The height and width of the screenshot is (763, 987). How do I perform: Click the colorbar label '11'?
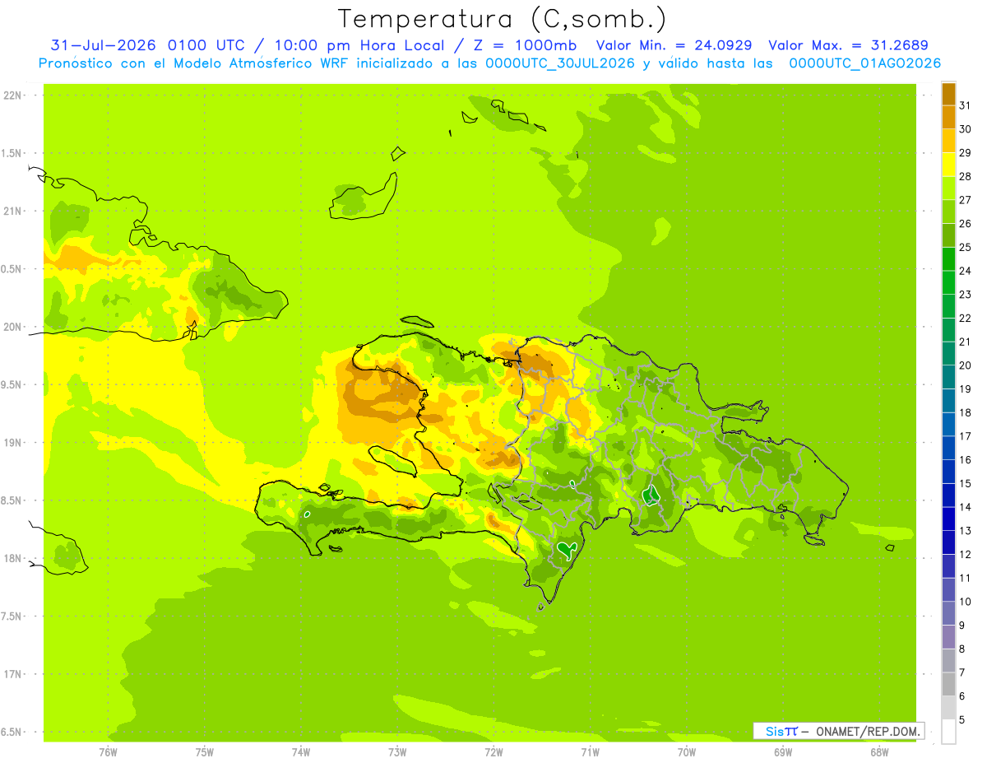(965, 578)
